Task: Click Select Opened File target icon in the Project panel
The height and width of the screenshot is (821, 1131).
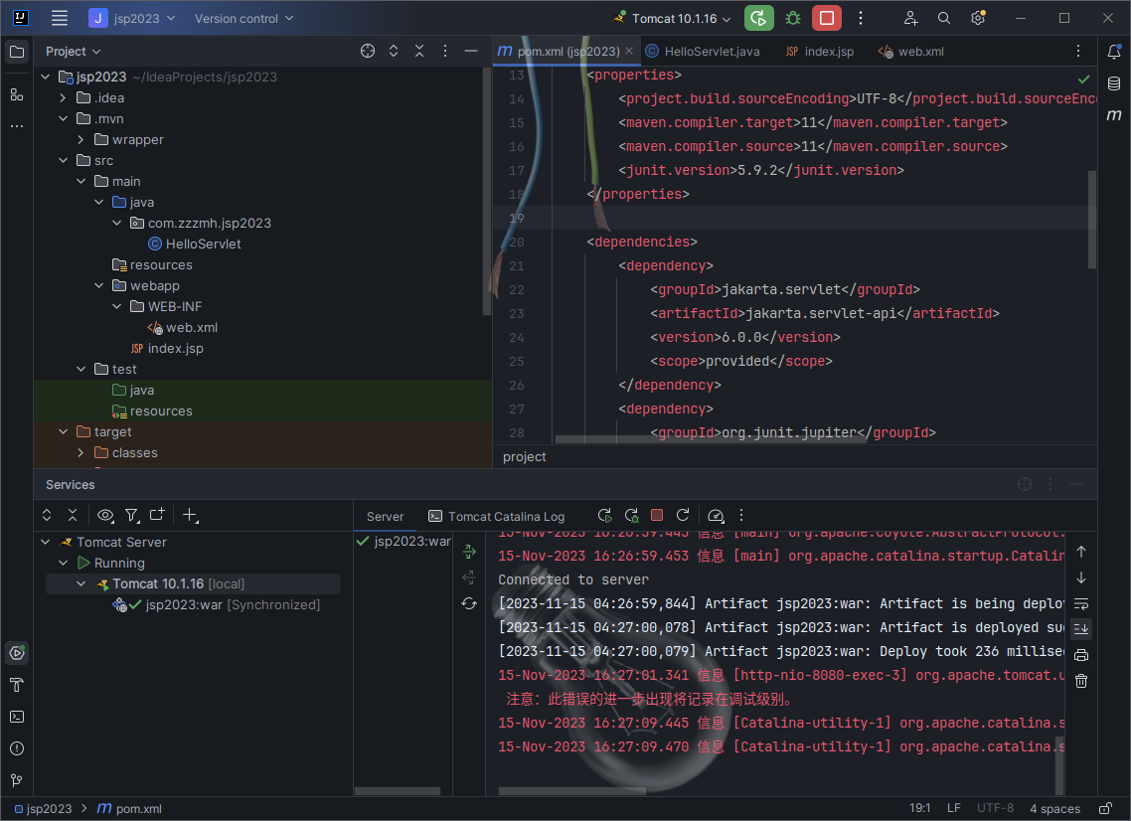Action: coord(368,51)
